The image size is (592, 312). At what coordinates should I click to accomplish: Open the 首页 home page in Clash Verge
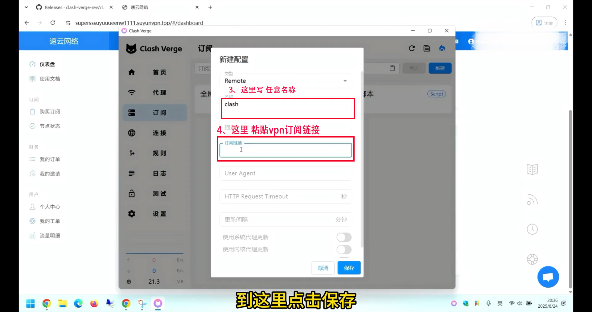click(154, 72)
